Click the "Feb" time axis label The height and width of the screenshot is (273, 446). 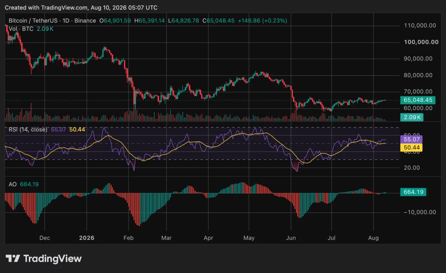pyautogui.click(x=129, y=238)
